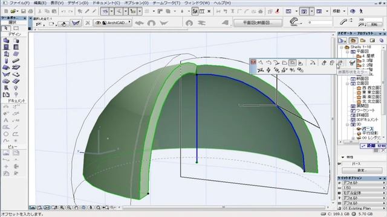Image resolution: width=387 pixels, height=217 pixels.
Task: Open the デザイン(D) menu
Action: pyautogui.click(x=78, y=3)
